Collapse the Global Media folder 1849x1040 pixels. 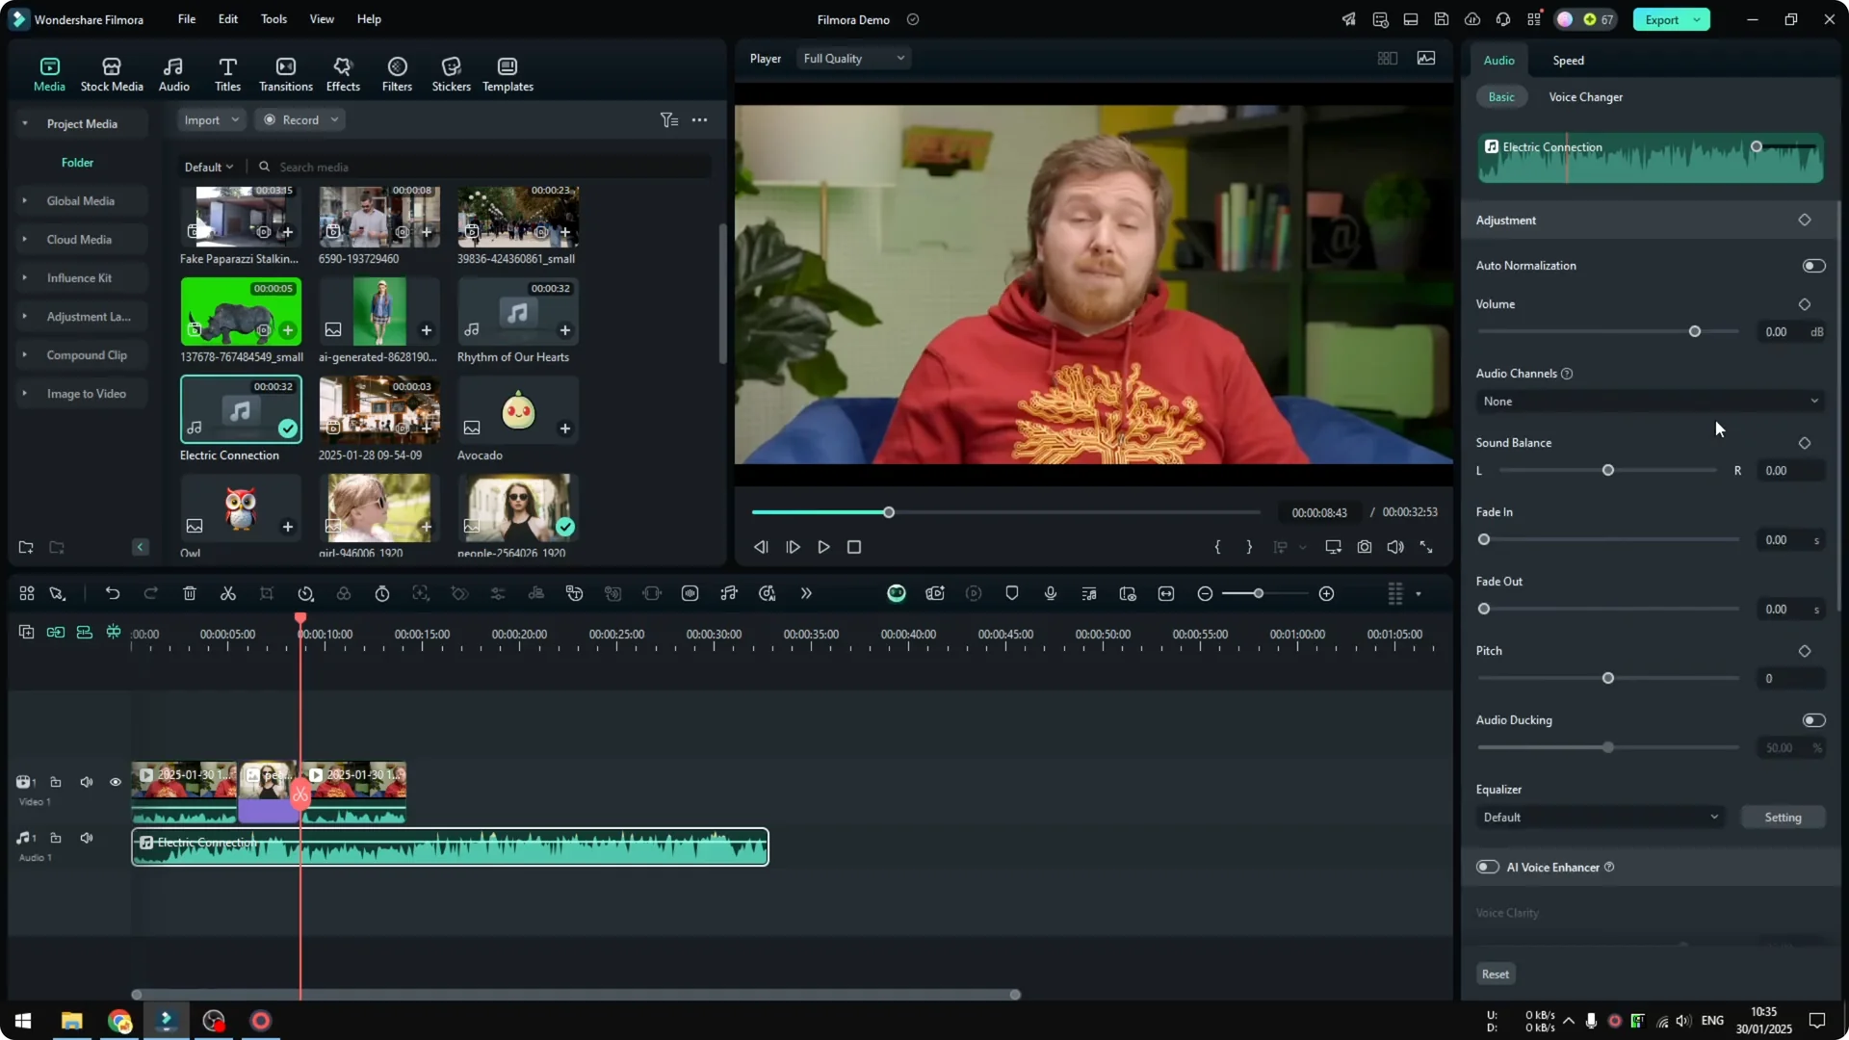tap(23, 200)
